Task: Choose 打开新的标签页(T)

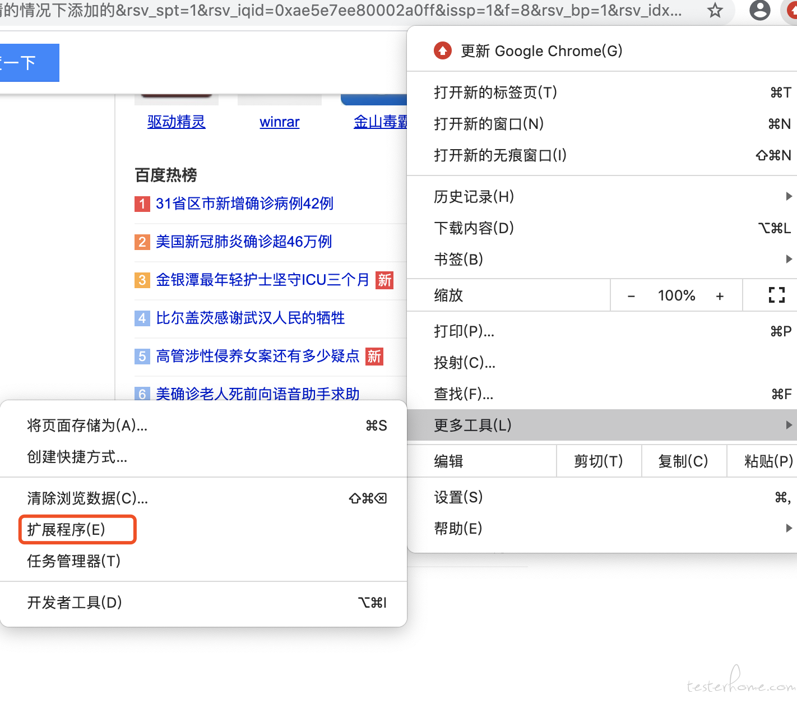Action: pos(602,92)
